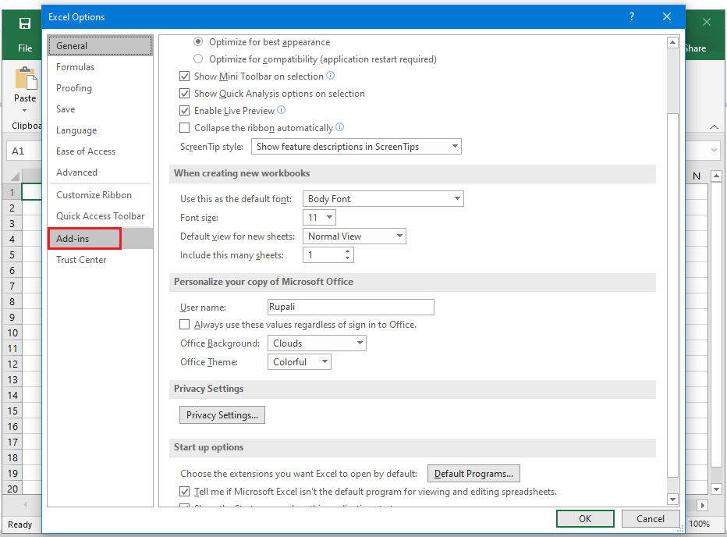Increase sheets count spinner up arrow
The image size is (727, 537).
(x=347, y=251)
